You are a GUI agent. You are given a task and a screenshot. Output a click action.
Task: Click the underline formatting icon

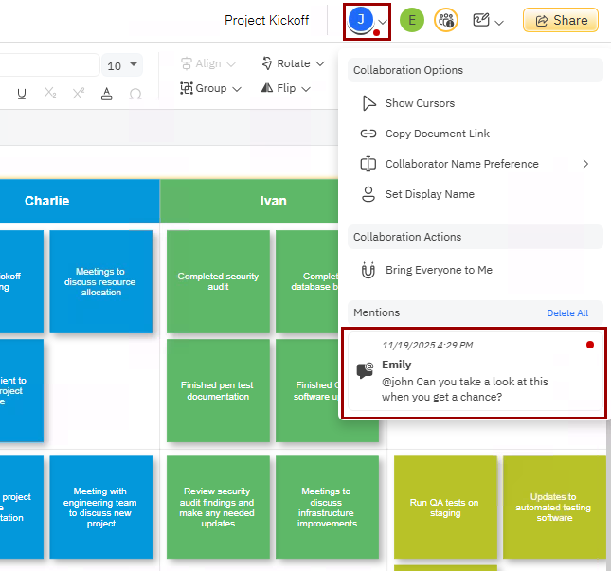point(22,93)
